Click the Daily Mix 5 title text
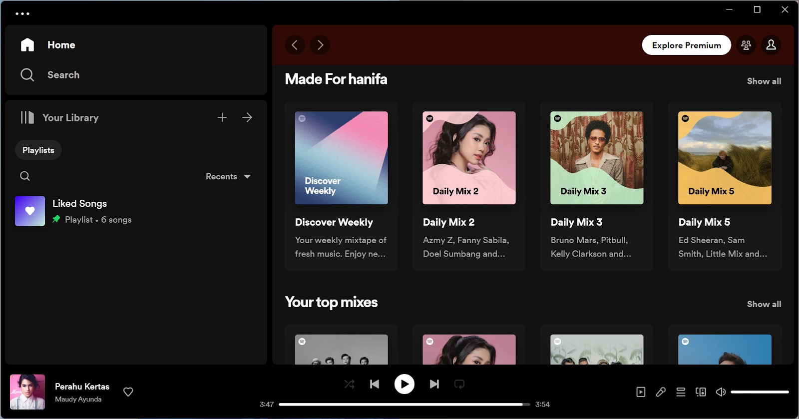 point(705,222)
